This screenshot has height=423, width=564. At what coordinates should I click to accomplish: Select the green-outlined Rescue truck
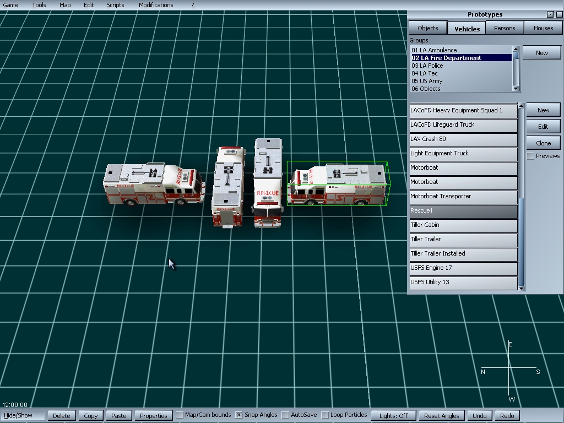[x=338, y=184]
